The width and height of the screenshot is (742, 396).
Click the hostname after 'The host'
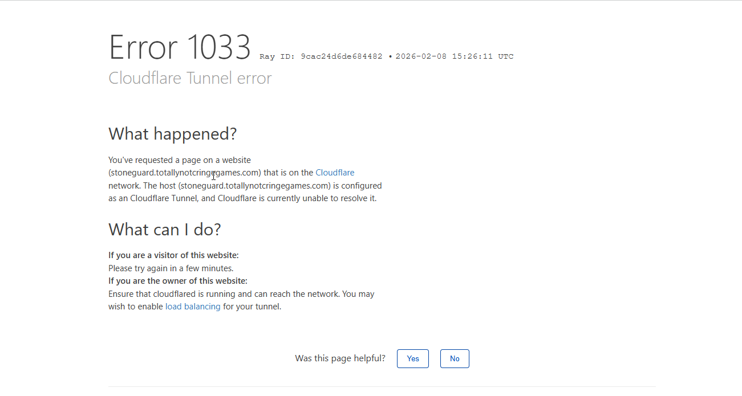coord(254,186)
